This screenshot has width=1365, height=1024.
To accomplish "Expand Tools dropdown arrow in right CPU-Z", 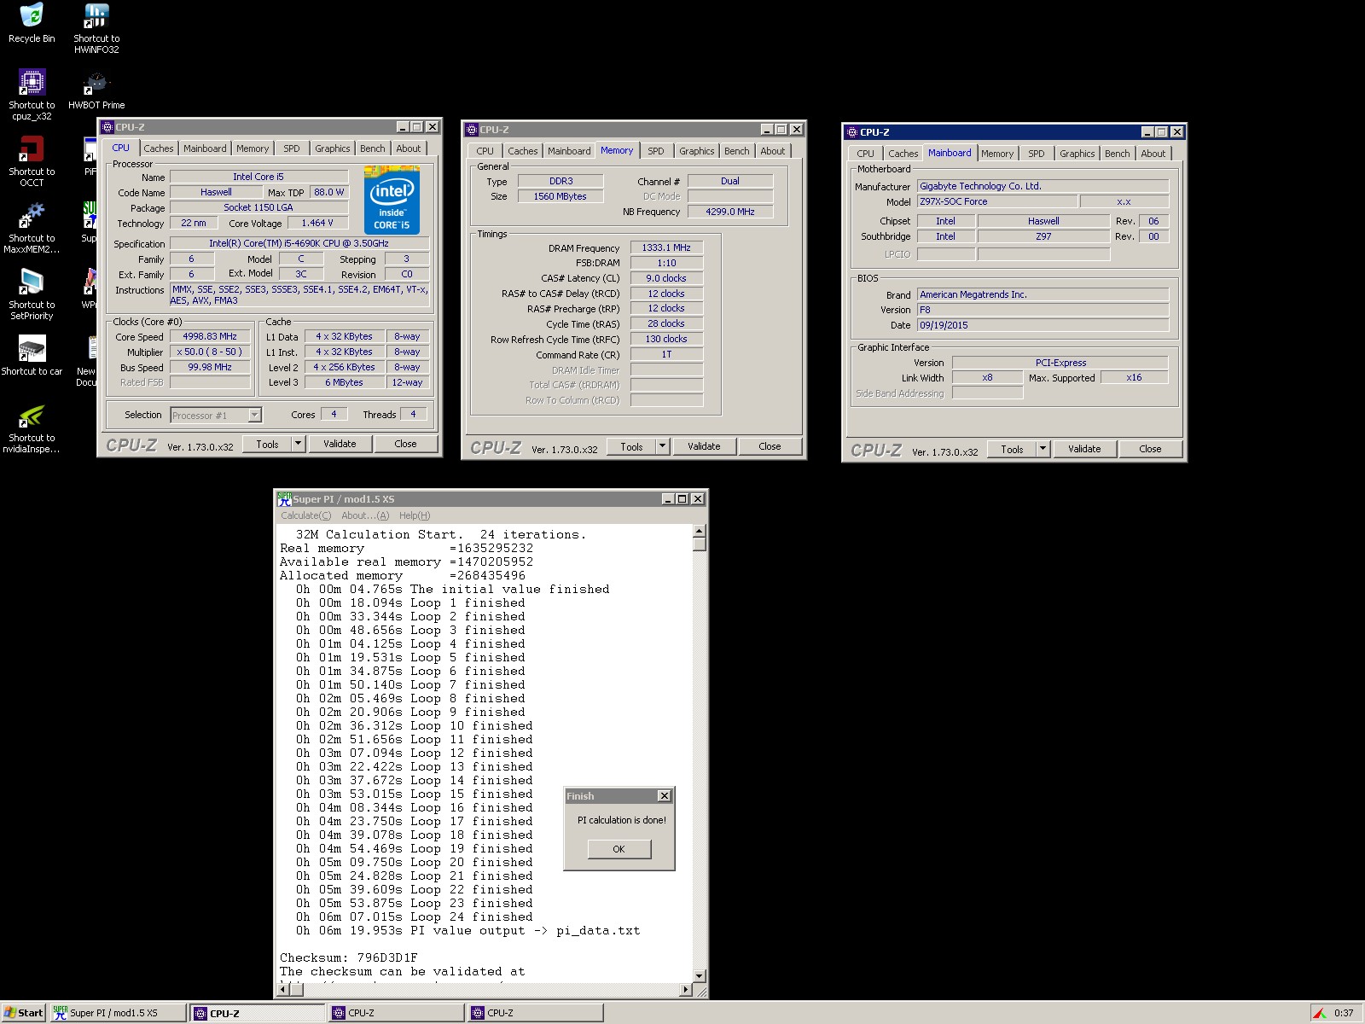I will tap(1043, 449).
